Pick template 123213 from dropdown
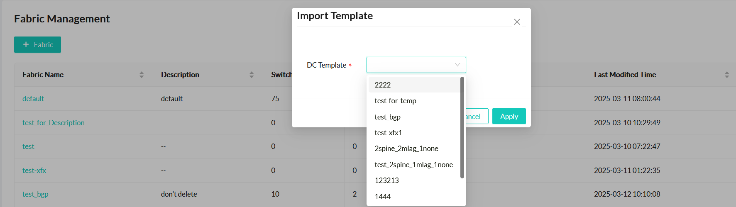 coord(386,180)
